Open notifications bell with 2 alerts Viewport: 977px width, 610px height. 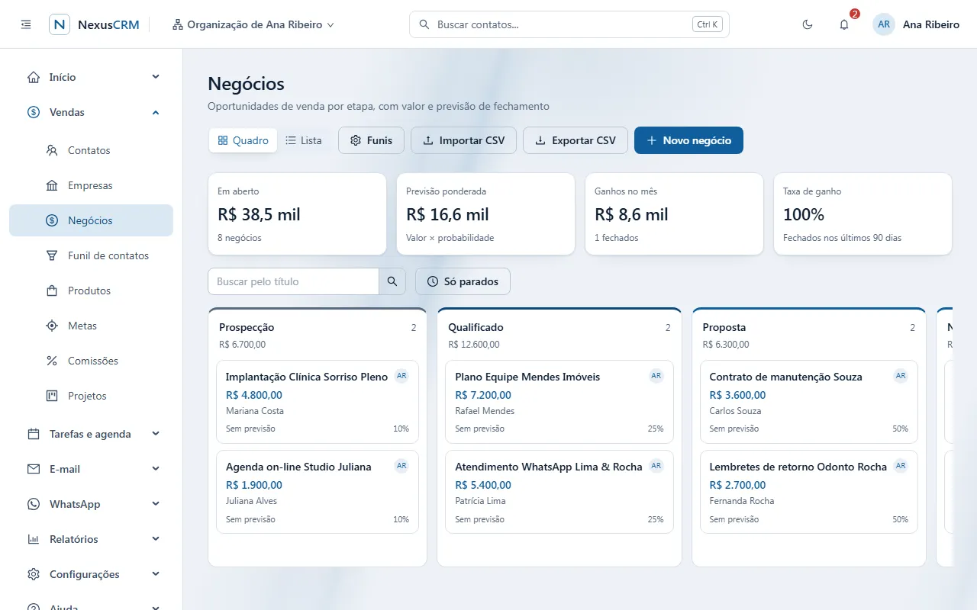pyautogui.click(x=844, y=24)
